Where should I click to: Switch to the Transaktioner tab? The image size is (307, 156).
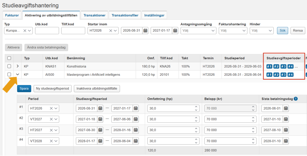[94, 15]
